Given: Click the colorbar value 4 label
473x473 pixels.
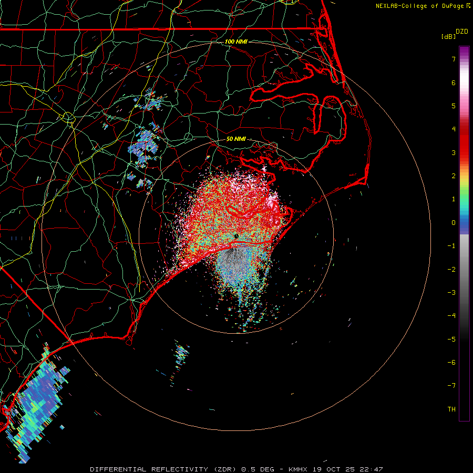Looking at the screenshot, I should tap(454, 129).
